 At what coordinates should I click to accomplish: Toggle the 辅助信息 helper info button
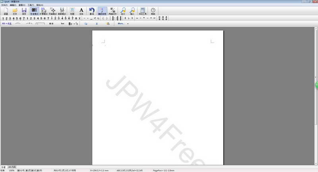102,11
